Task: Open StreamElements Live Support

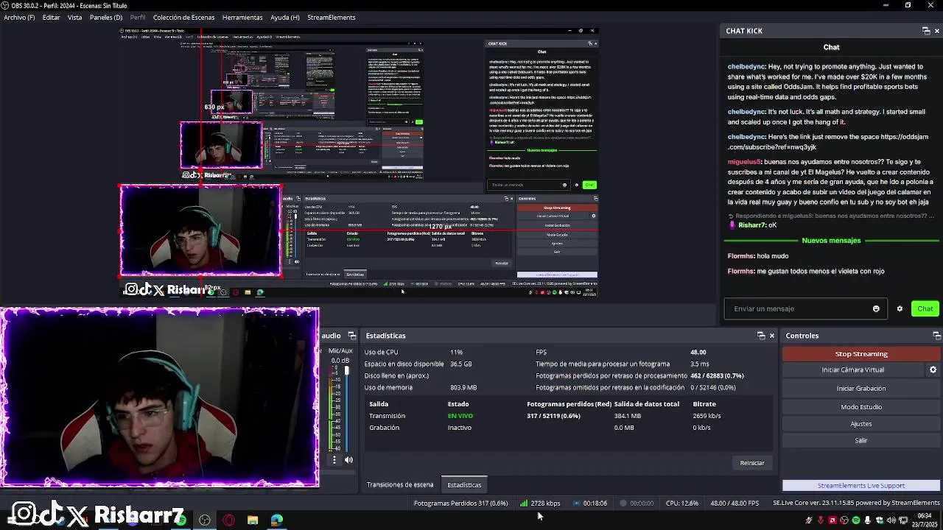Action: tap(861, 486)
